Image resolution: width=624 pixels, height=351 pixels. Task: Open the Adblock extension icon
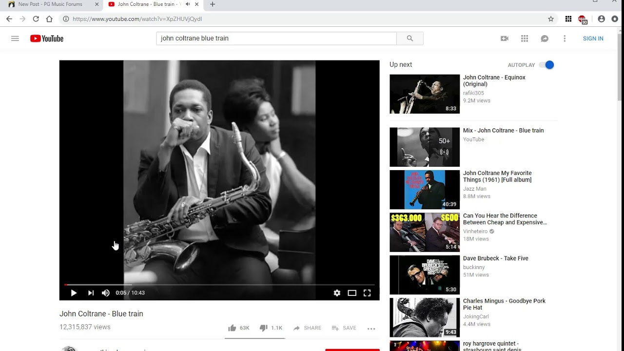pyautogui.click(x=583, y=19)
